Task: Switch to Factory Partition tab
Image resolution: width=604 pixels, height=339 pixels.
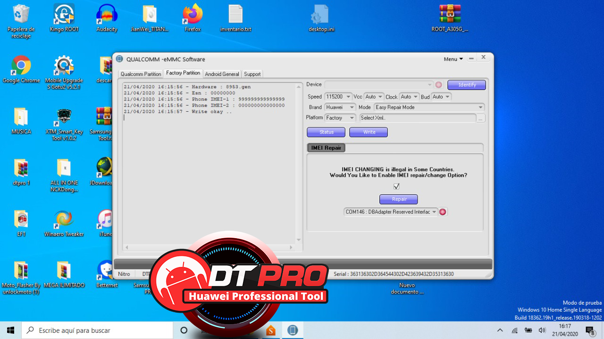Action: tap(183, 73)
